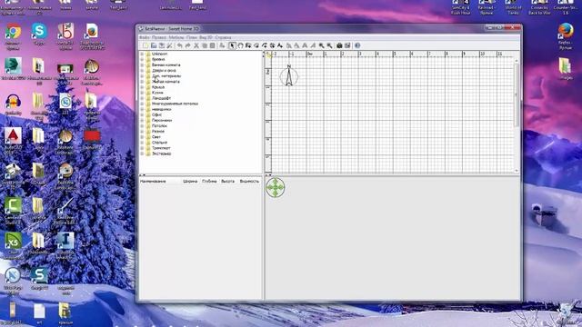This screenshot has height=327, width=582.
Task: Expand the Офис category
Action: coord(142,115)
